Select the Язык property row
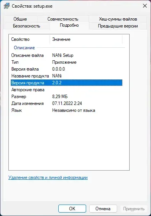Image resolution: width=151 pixels, height=216 pixels. pos(66,110)
